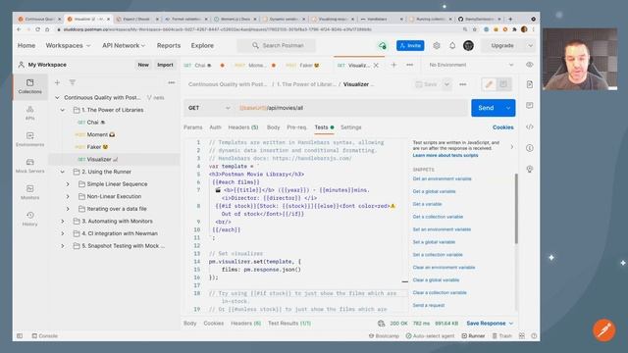Open the three-dot options above collections list
This screenshot has width=628, height=353.
(172, 82)
